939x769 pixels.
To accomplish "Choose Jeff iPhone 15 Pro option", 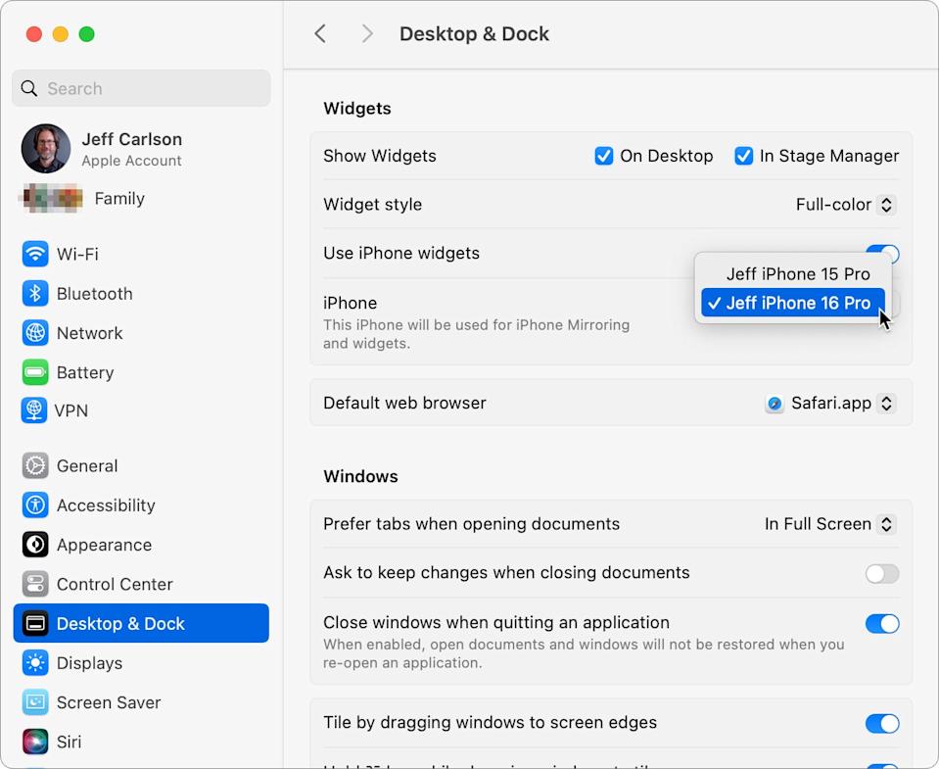I will [x=793, y=274].
